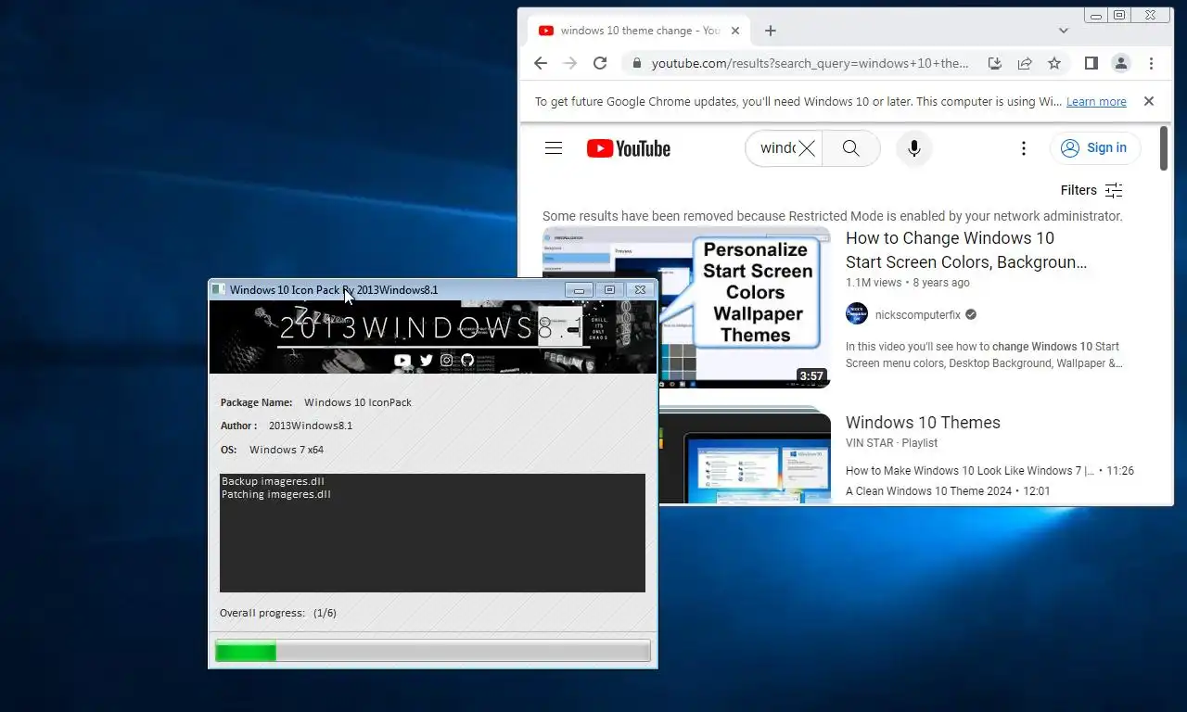Viewport: 1187px width, 712px height.
Task: Minimize the Windows 10 Icon Pack installer
Action: 579,290
